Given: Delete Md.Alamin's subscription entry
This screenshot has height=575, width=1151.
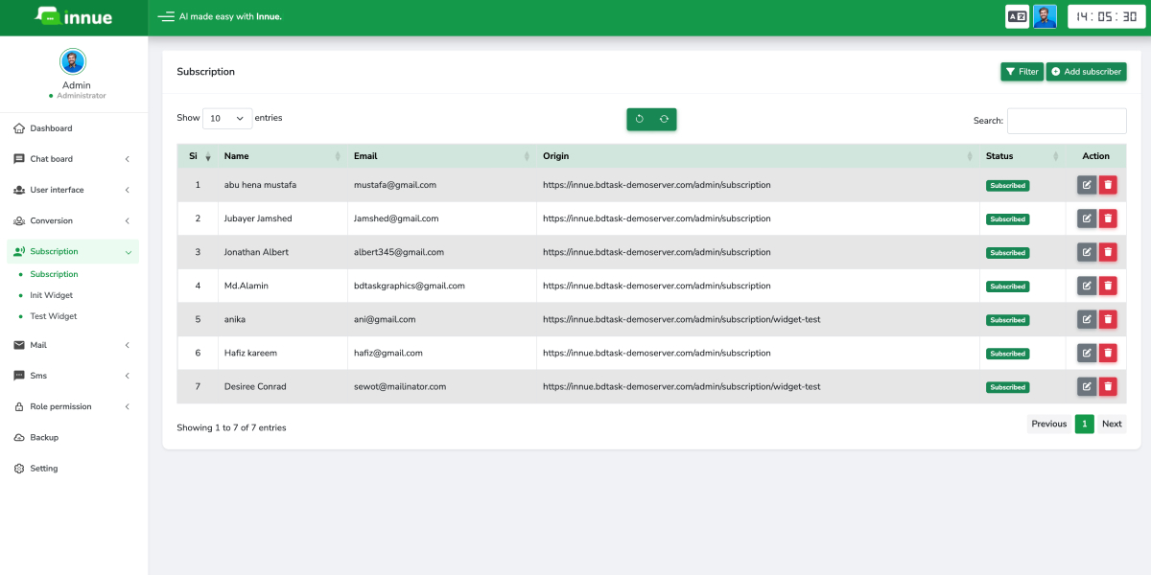Looking at the screenshot, I should pyautogui.click(x=1109, y=286).
